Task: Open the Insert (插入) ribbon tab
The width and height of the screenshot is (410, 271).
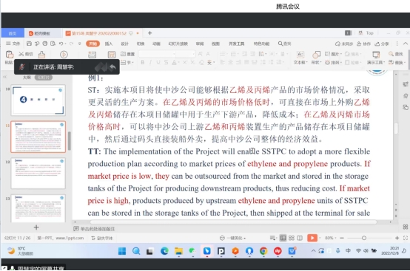Action: 109,44
